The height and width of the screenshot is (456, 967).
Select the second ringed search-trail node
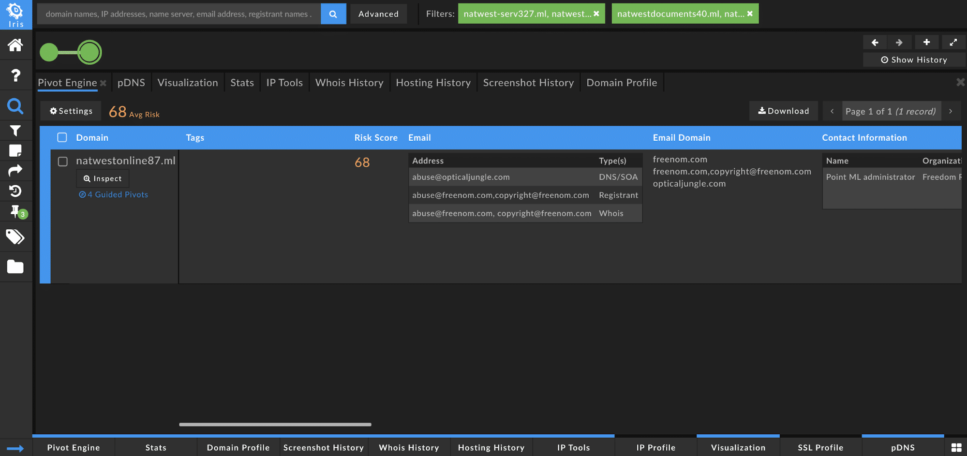click(89, 52)
